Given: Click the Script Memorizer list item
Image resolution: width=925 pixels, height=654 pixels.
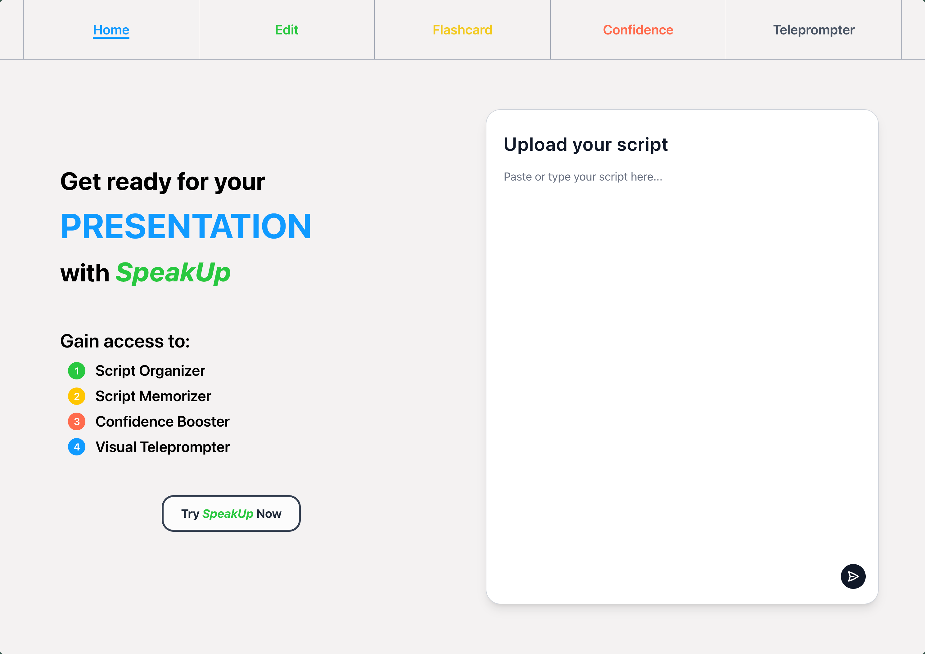Looking at the screenshot, I should click(153, 396).
